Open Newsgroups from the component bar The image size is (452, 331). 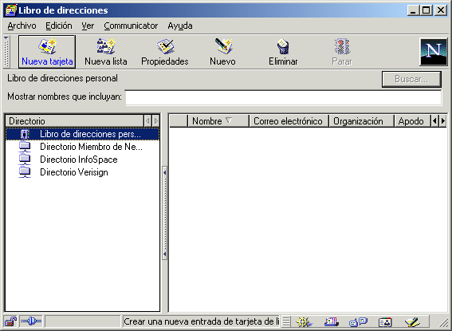(358, 321)
